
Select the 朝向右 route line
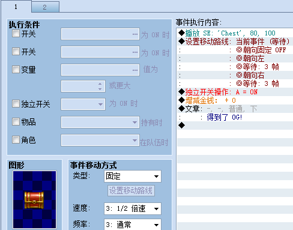(x=235, y=75)
